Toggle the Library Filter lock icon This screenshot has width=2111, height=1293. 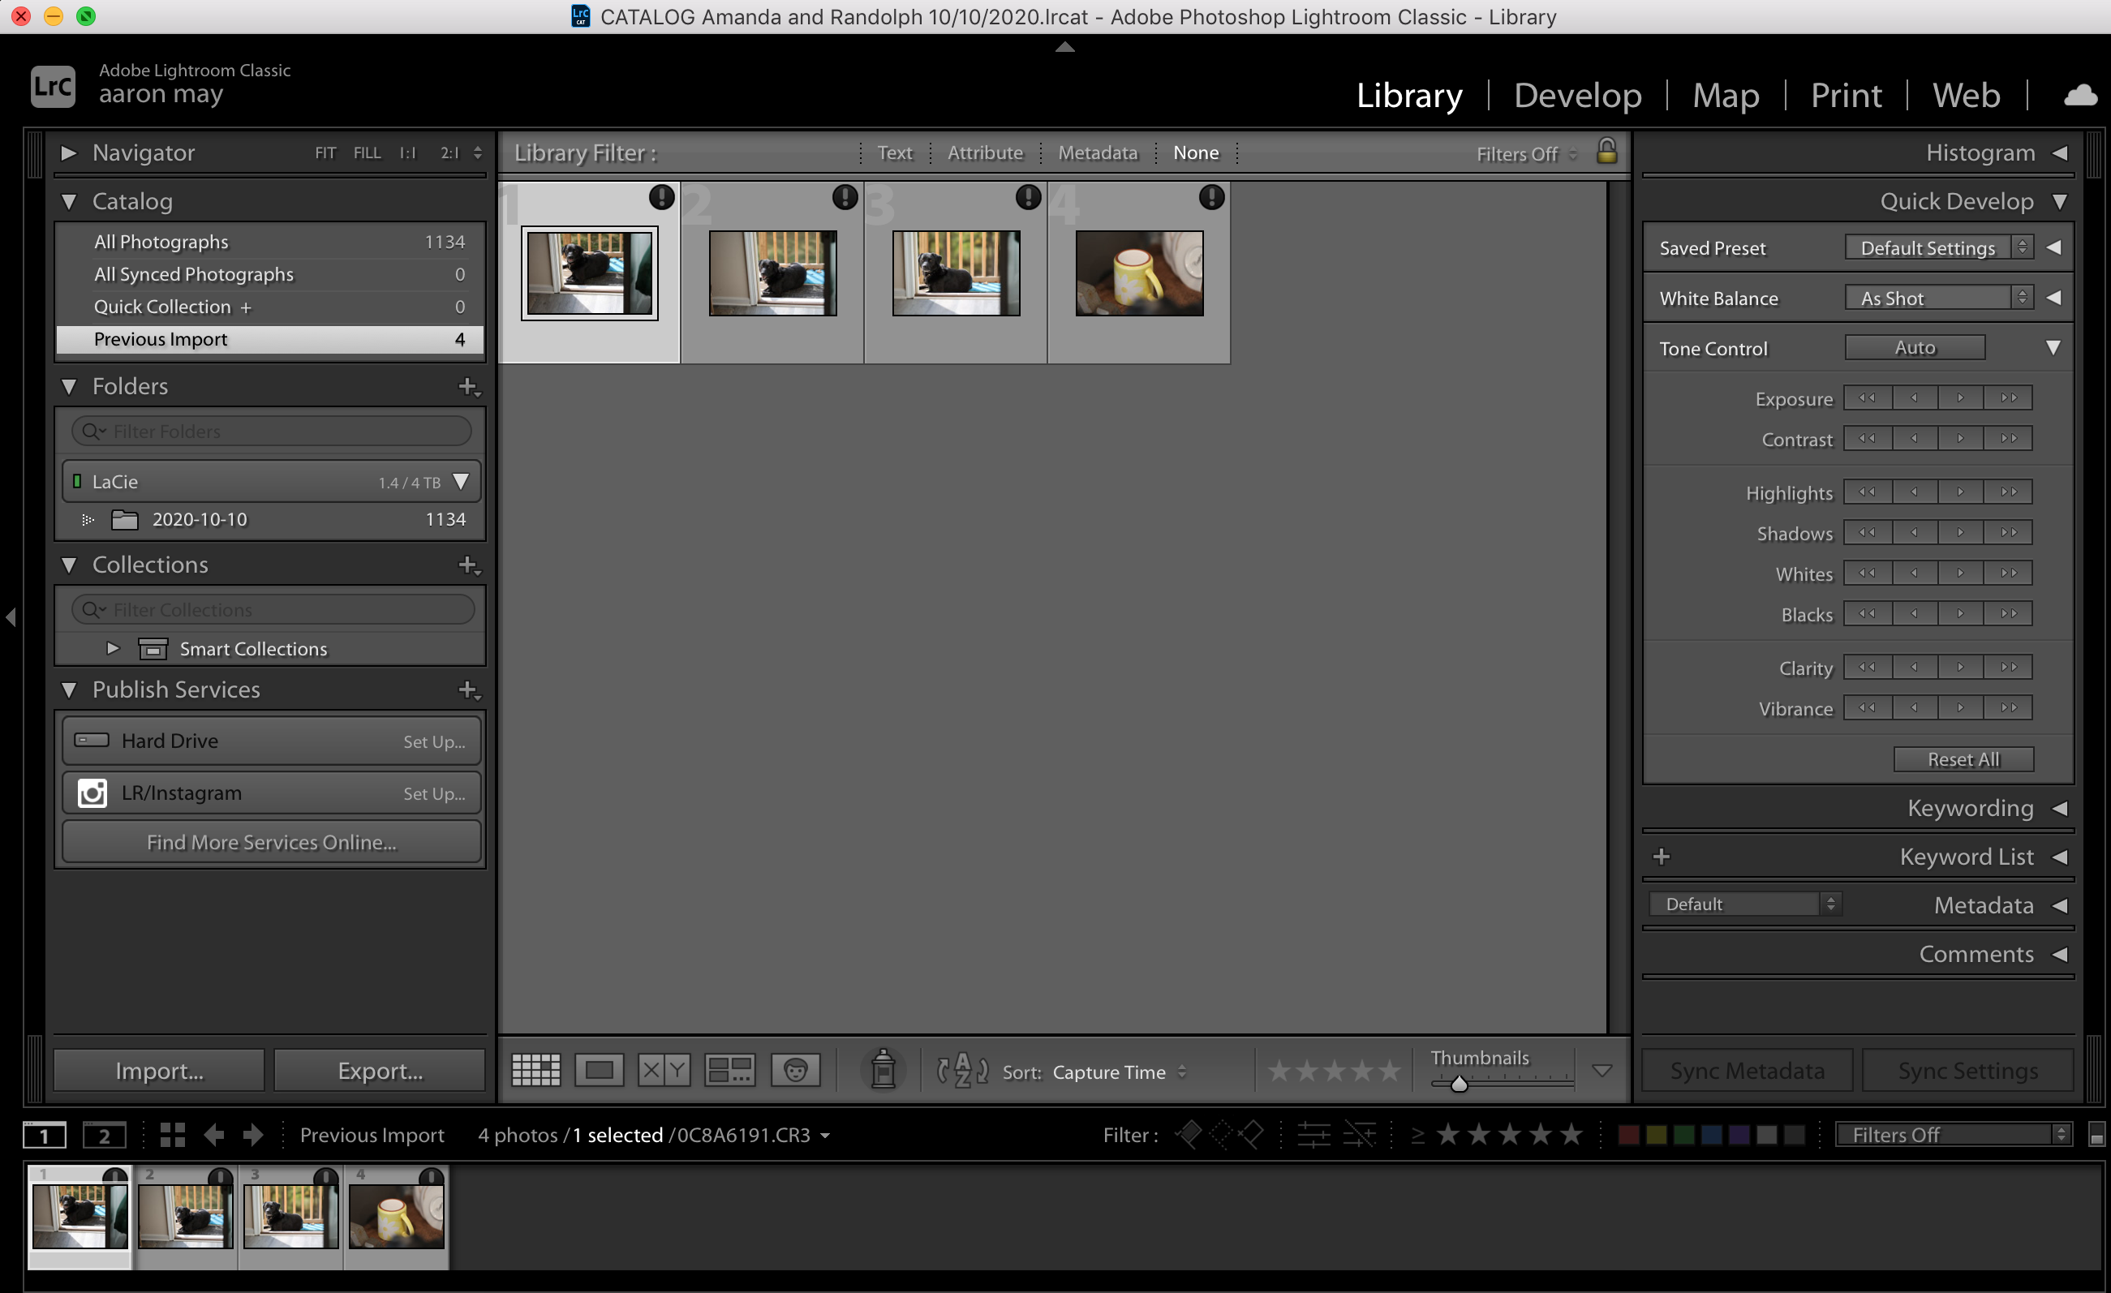click(1606, 152)
